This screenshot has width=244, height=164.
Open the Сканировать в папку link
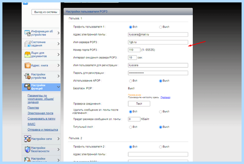coord(41,119)
